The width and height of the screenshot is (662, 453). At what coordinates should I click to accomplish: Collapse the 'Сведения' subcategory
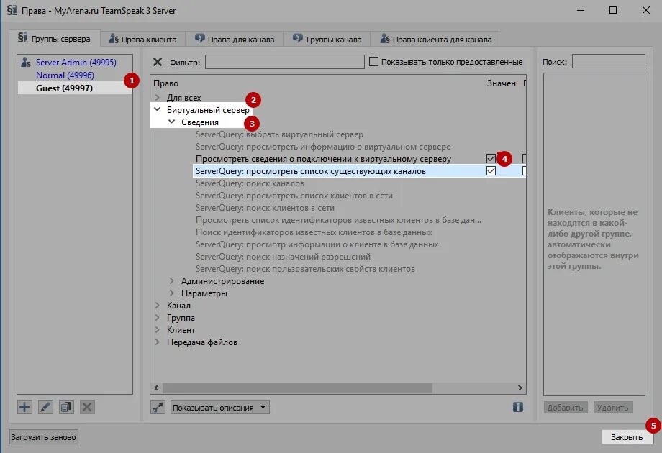click(x=172, y=122)
